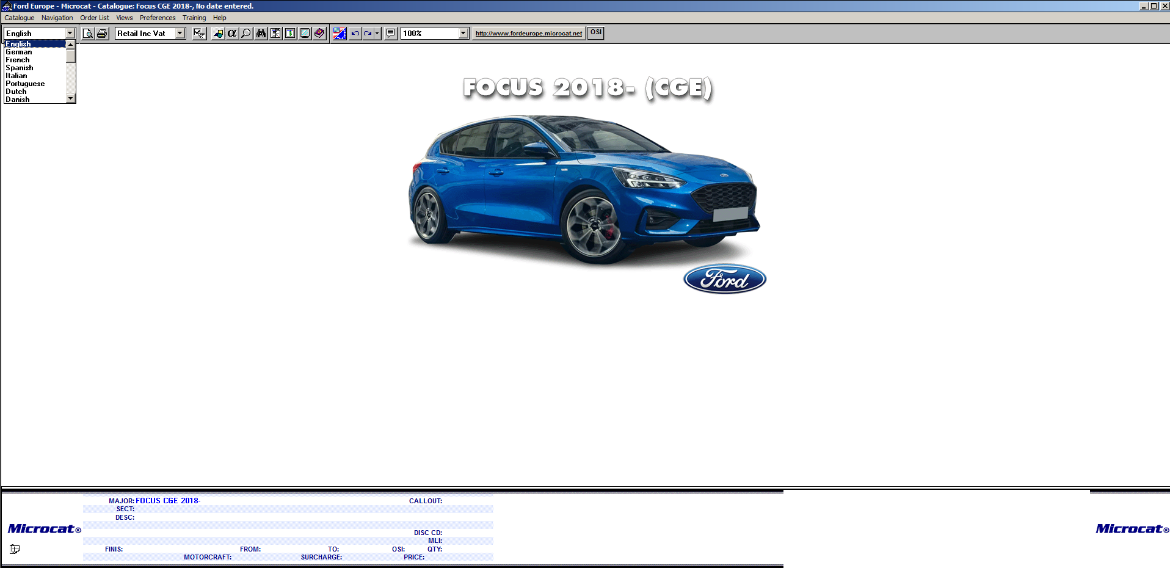Click the dollar price information icon
The image size is (1170, 568).
click(x=290, y=33)
